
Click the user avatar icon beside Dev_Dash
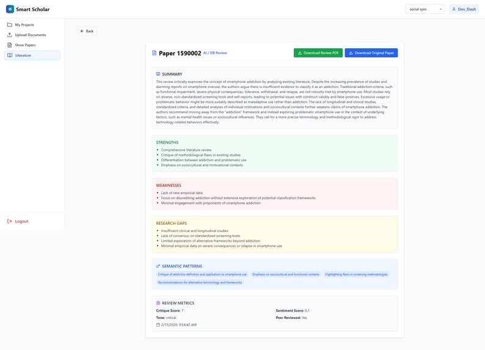tap(454, 9)
